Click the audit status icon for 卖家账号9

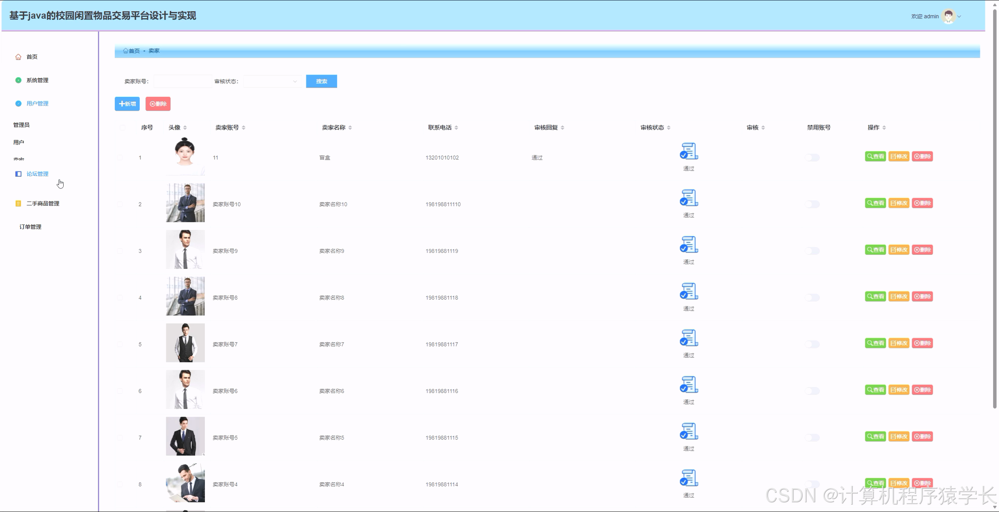(689, 245)
